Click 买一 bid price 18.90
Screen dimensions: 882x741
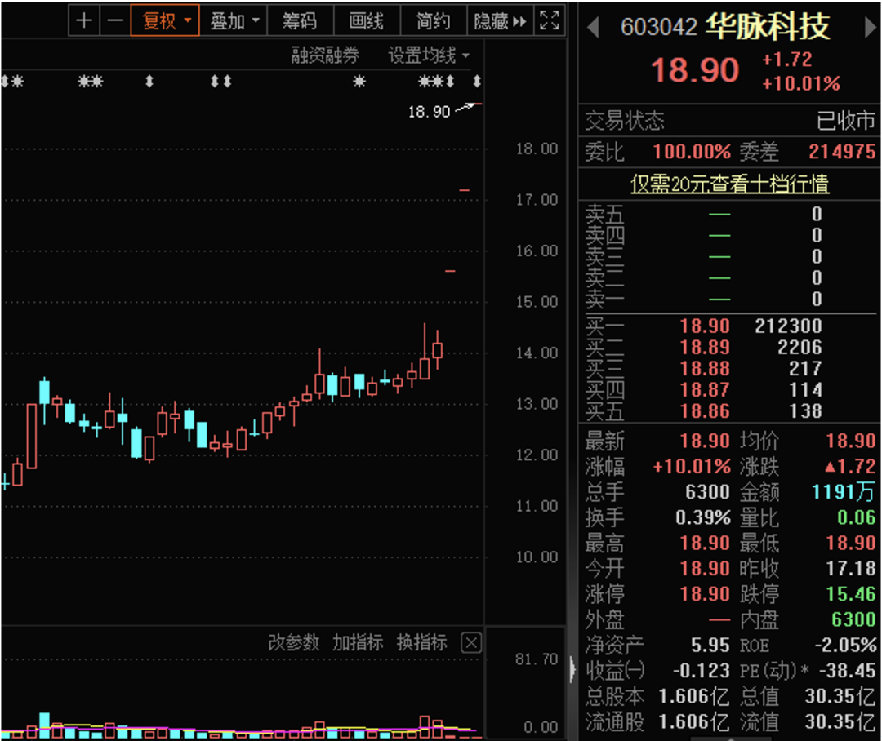[x=704, y=326]
